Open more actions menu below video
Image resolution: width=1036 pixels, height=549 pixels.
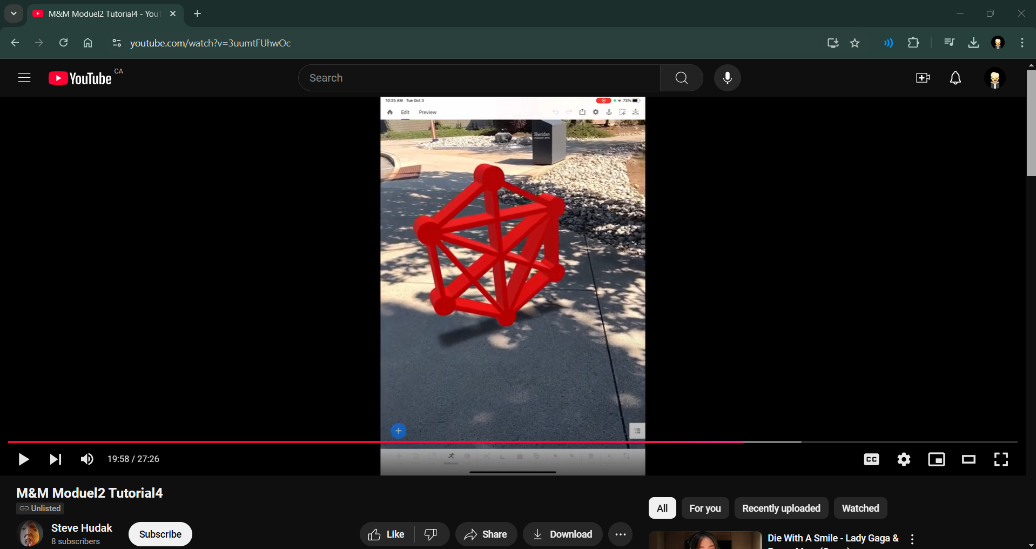[620, 534]
